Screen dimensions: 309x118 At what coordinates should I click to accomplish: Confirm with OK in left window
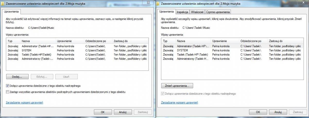click(103, 112)
